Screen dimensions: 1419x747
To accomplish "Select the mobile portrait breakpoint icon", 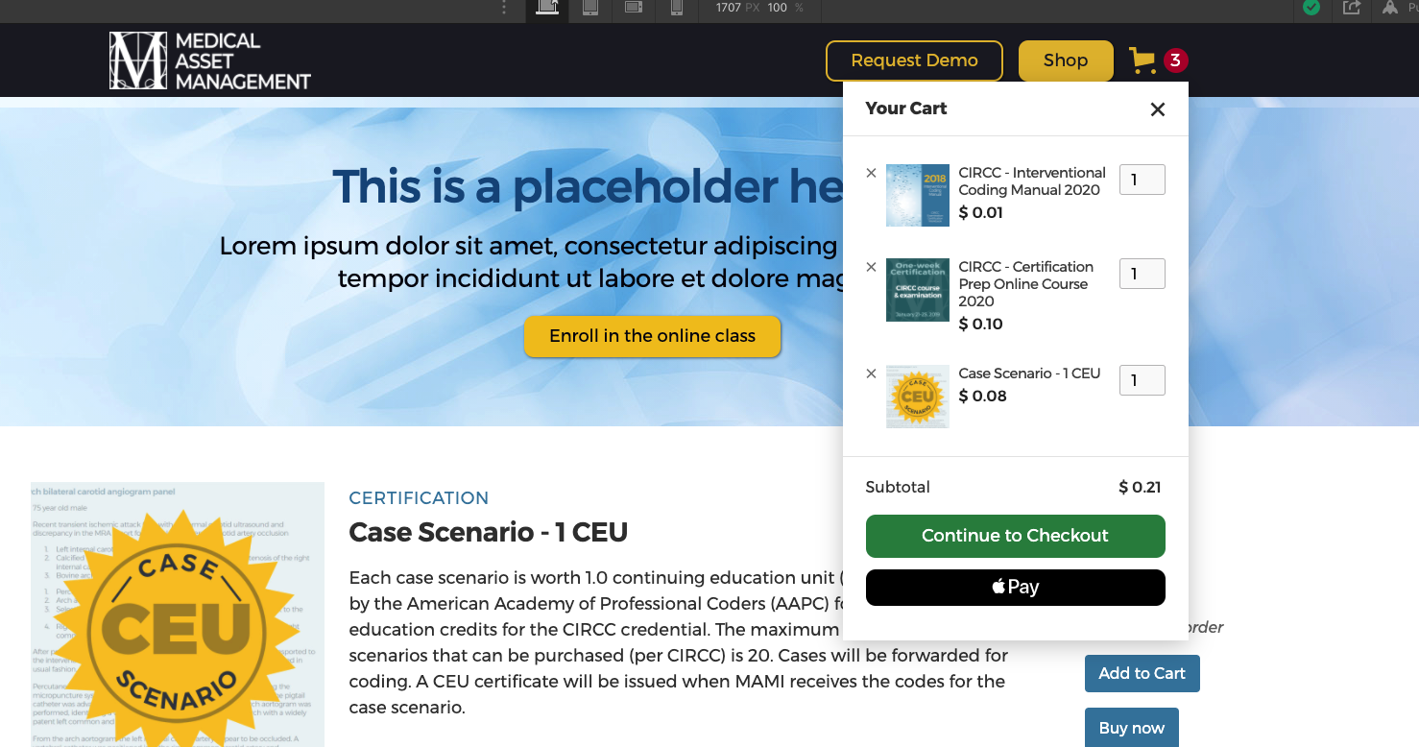I will point(677,8).
